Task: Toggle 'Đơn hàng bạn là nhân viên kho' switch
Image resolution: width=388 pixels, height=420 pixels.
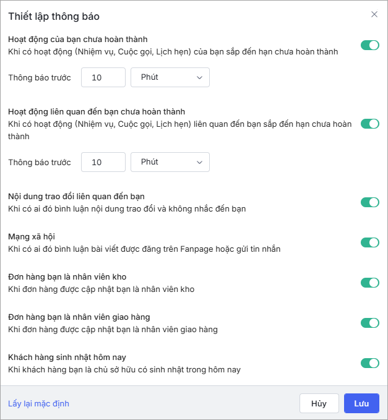Action: pyautogui.click(x=370, y=283)
